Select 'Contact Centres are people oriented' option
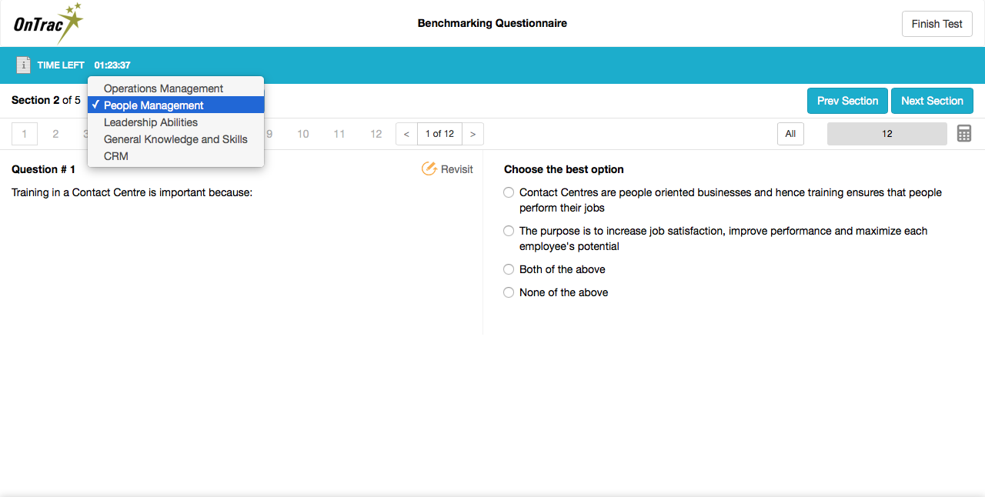This screenshot has width=985, height=497. (509, 192)
